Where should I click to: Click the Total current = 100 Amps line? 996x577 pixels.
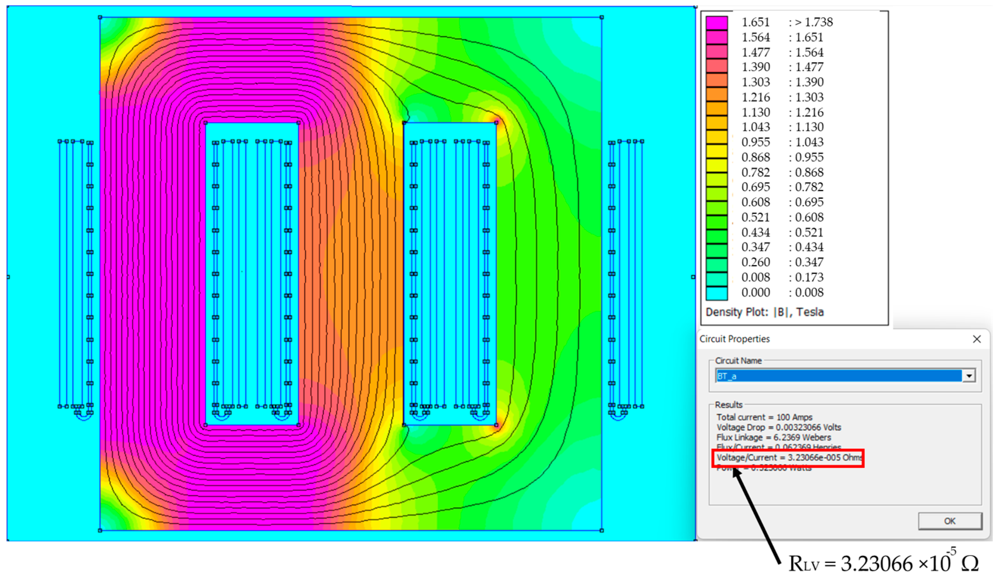(x=764, y=417)
